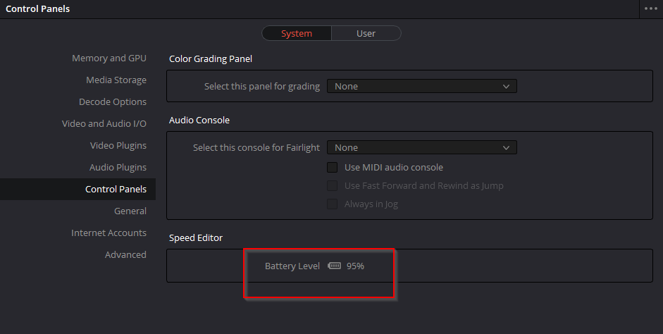Click the 95% battery level value
The width and height of the screenshot is (663, 334).
(x=355, y=266)
